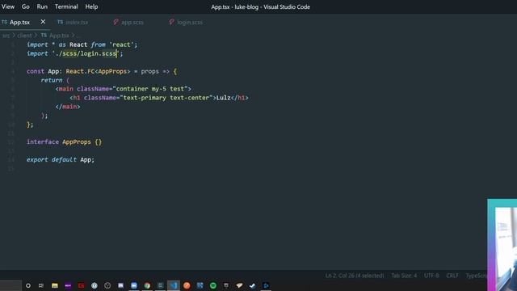Open Steam from the taskbar

click(x=253, y=285)
